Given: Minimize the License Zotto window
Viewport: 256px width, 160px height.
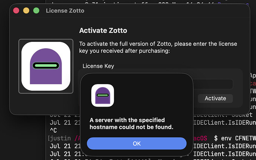Looking at the screenshot, I should [x=26, y=11].
